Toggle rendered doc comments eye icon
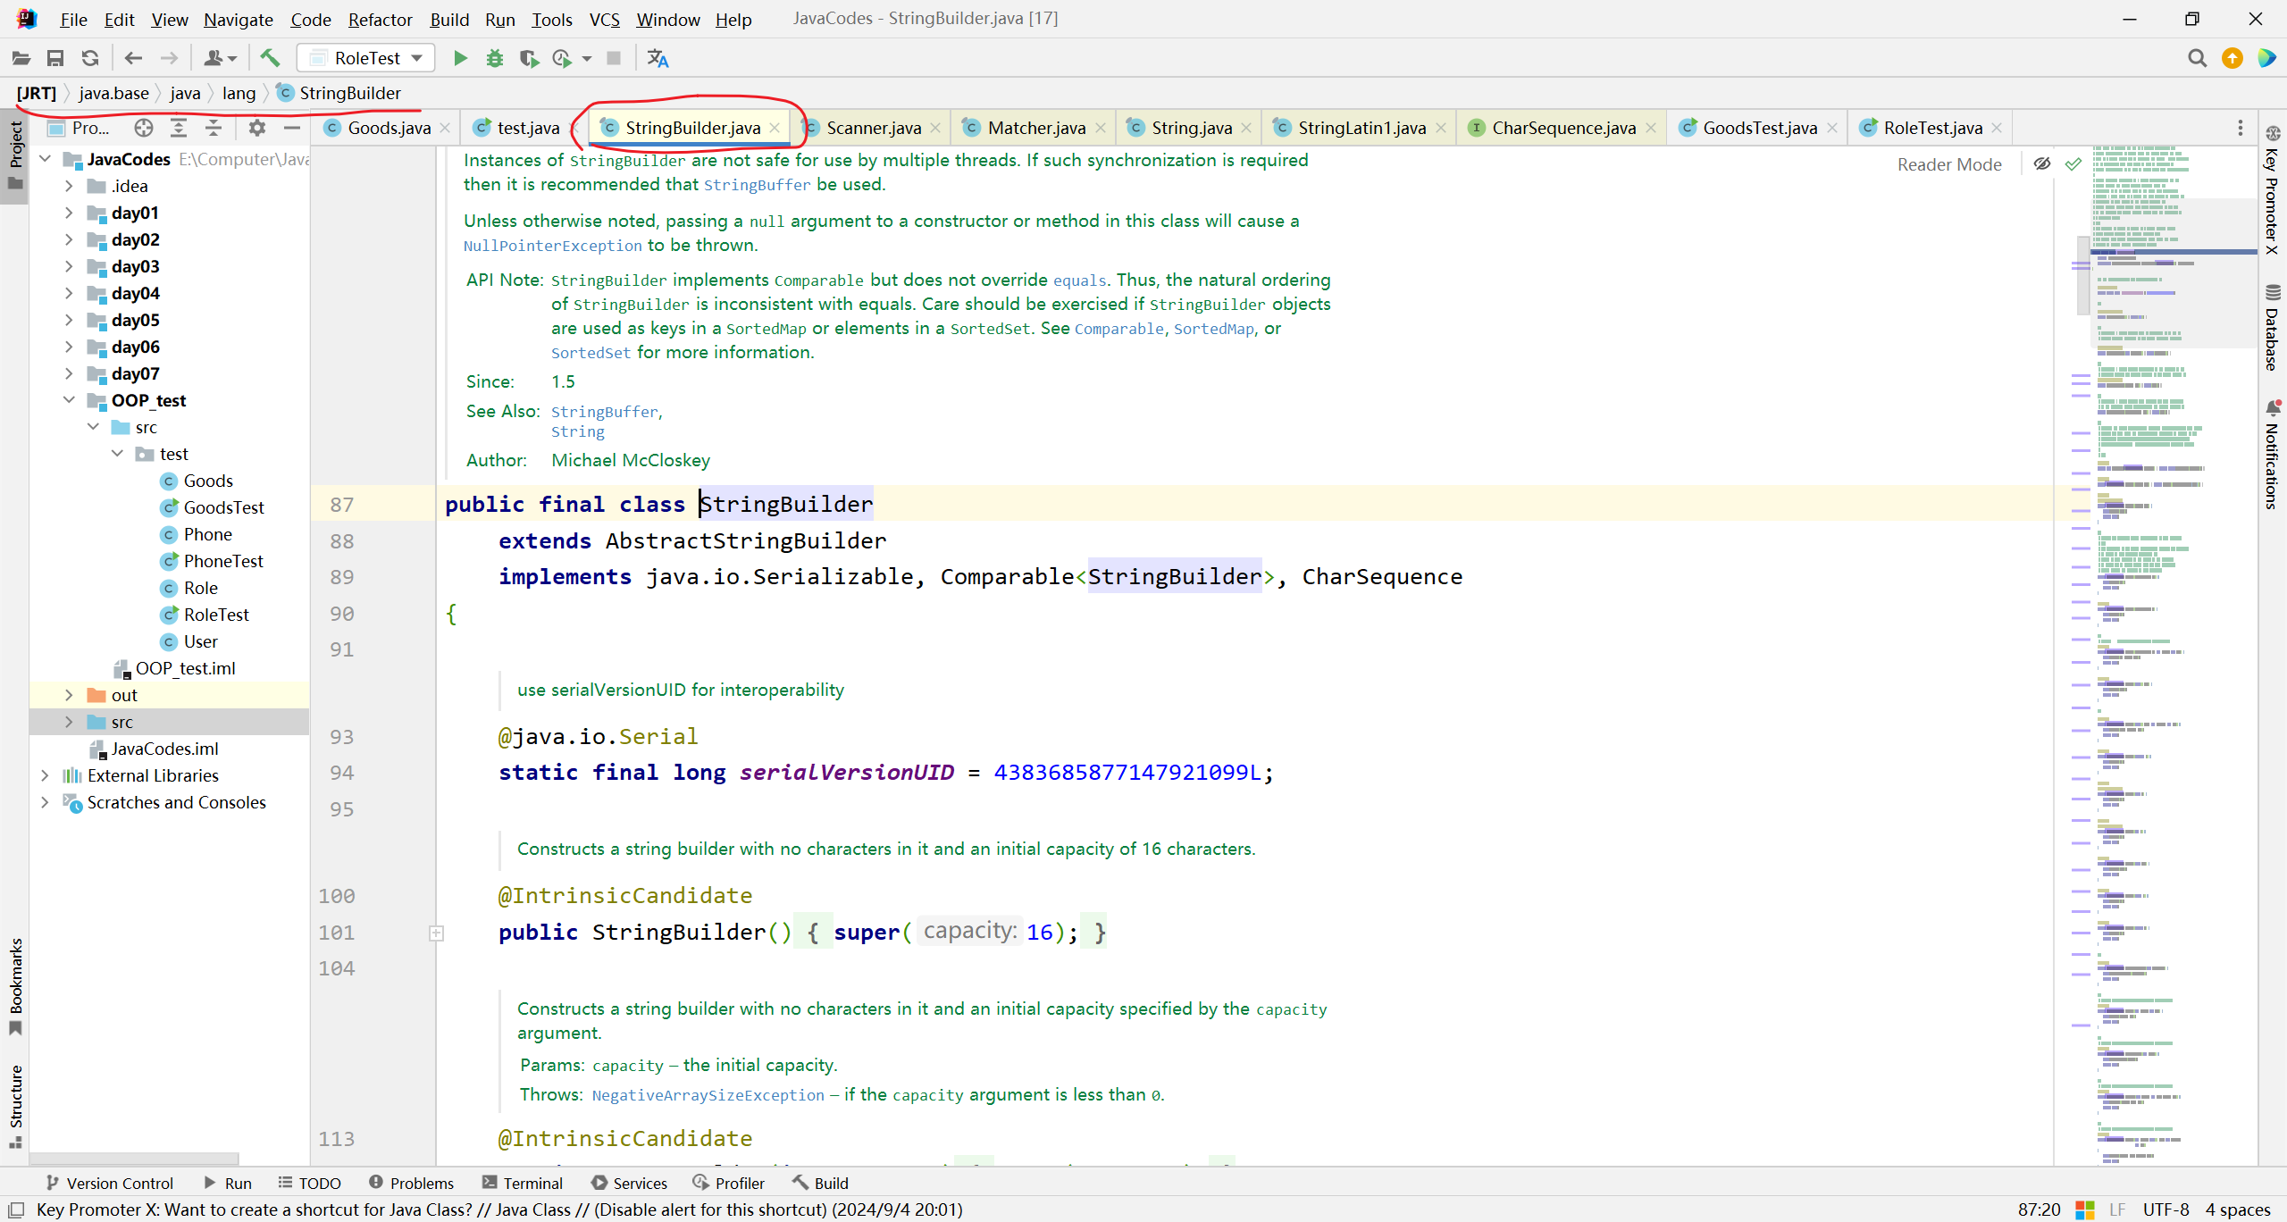Screen dimensions: 2287x1222 (2042, 163)
